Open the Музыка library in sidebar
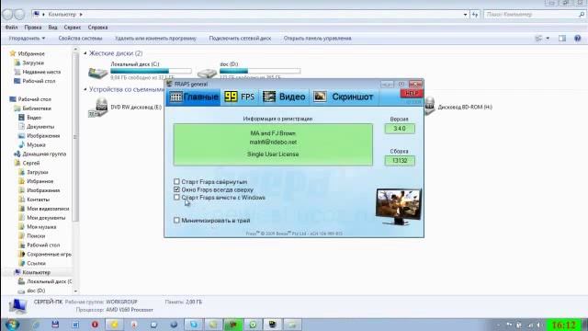Screen dimensions: 588x331 click(36, 144)
